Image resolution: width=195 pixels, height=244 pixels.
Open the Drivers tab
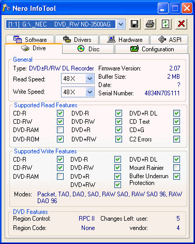tap(77, 39)
